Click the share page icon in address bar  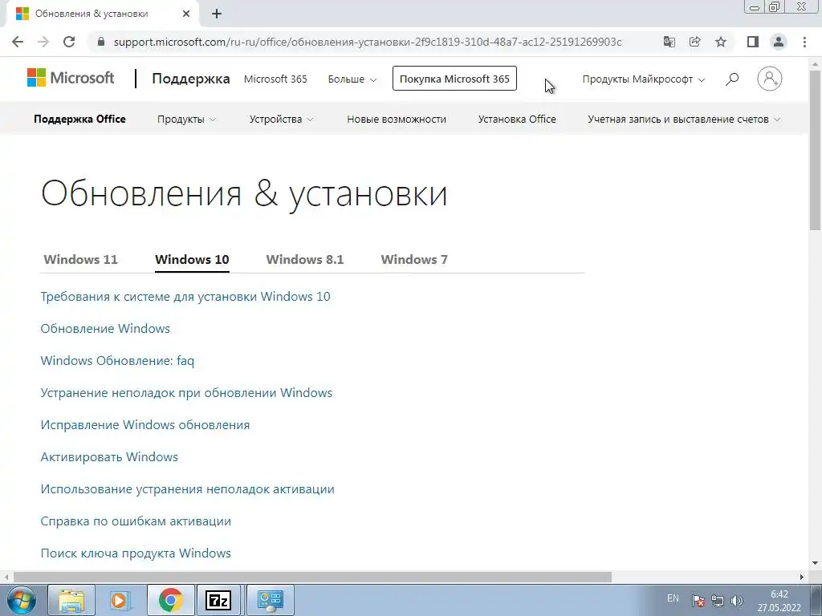695,42
